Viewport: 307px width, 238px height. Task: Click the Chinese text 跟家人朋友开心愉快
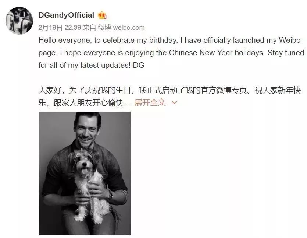89,103
